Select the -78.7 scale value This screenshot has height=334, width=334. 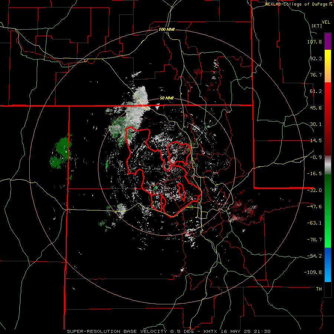314,240
